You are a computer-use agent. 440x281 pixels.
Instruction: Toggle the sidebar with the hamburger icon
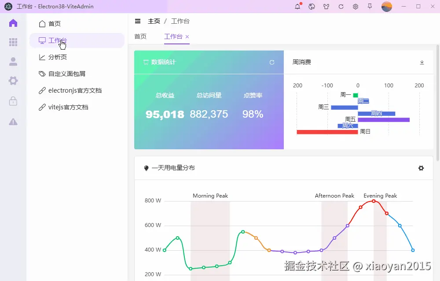138,21
